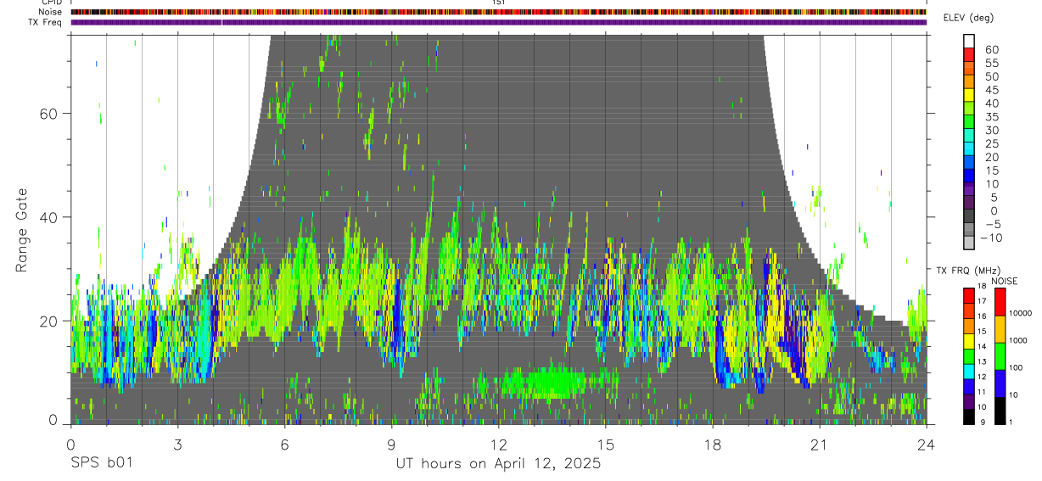Click the 6 hour tick label
This screenshot has height=481, width=1042.
(284, 445)
